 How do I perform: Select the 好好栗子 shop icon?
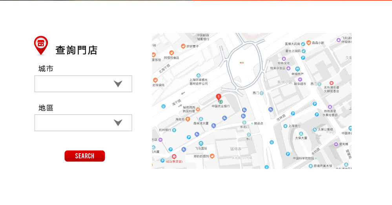(183, 46)
